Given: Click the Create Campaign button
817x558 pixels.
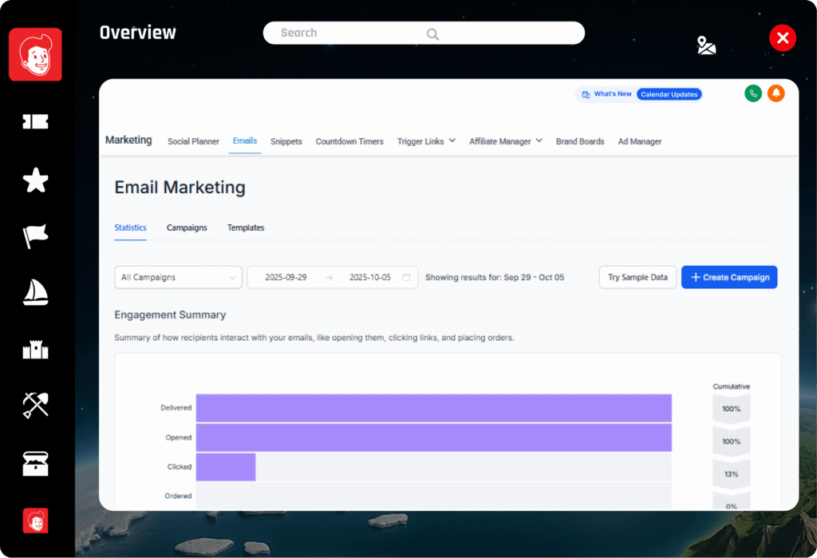Looking at the screenshot, I should pyautogui.click(x=729, y=278).
